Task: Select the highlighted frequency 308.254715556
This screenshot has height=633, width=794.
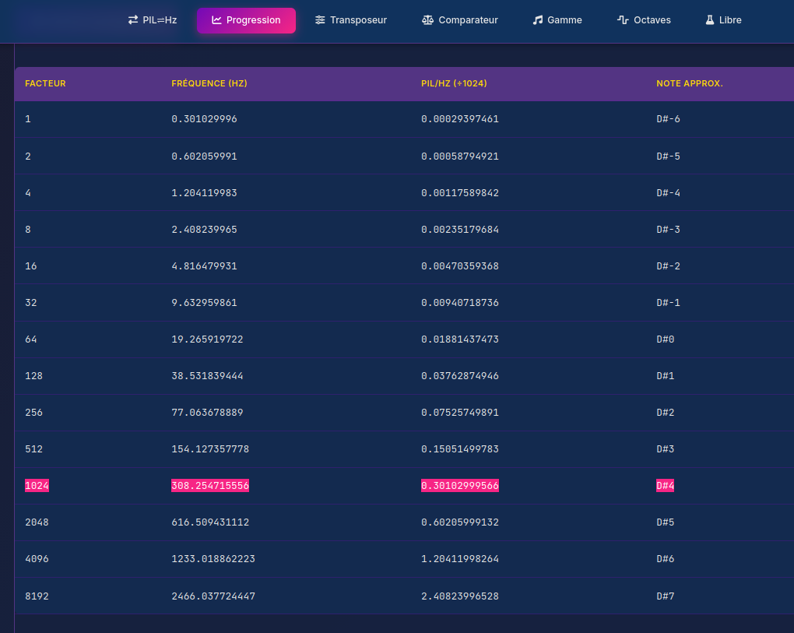Action: 210,486
